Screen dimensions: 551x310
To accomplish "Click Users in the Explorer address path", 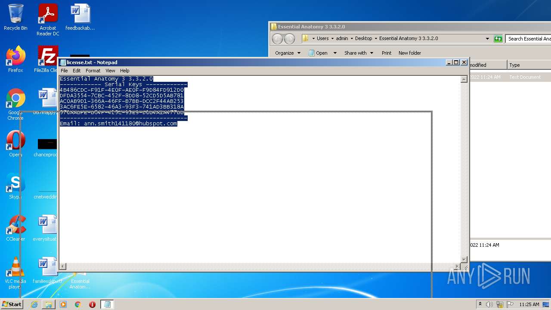I will click(x=322, y=38).
